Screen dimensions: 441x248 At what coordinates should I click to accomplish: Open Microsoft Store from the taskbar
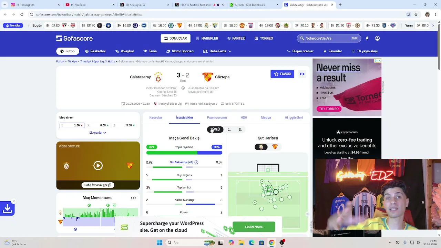(x=261, y=242)
